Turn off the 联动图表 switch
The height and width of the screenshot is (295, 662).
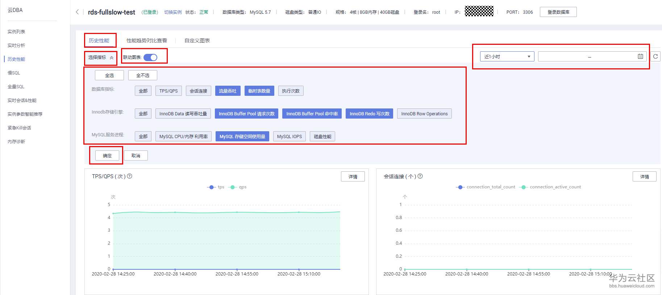pyautogui.click(x=150, y=57)
